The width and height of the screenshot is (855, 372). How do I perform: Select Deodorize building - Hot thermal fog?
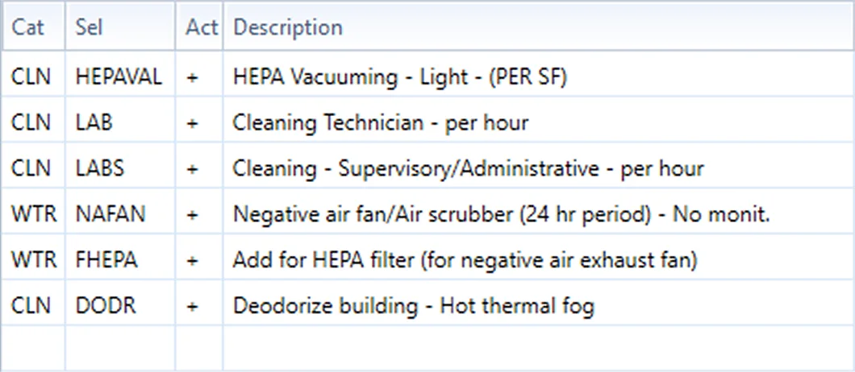[x=413, y=306]
